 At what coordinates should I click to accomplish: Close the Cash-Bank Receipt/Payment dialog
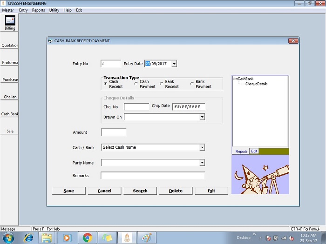tap(293, 41)
